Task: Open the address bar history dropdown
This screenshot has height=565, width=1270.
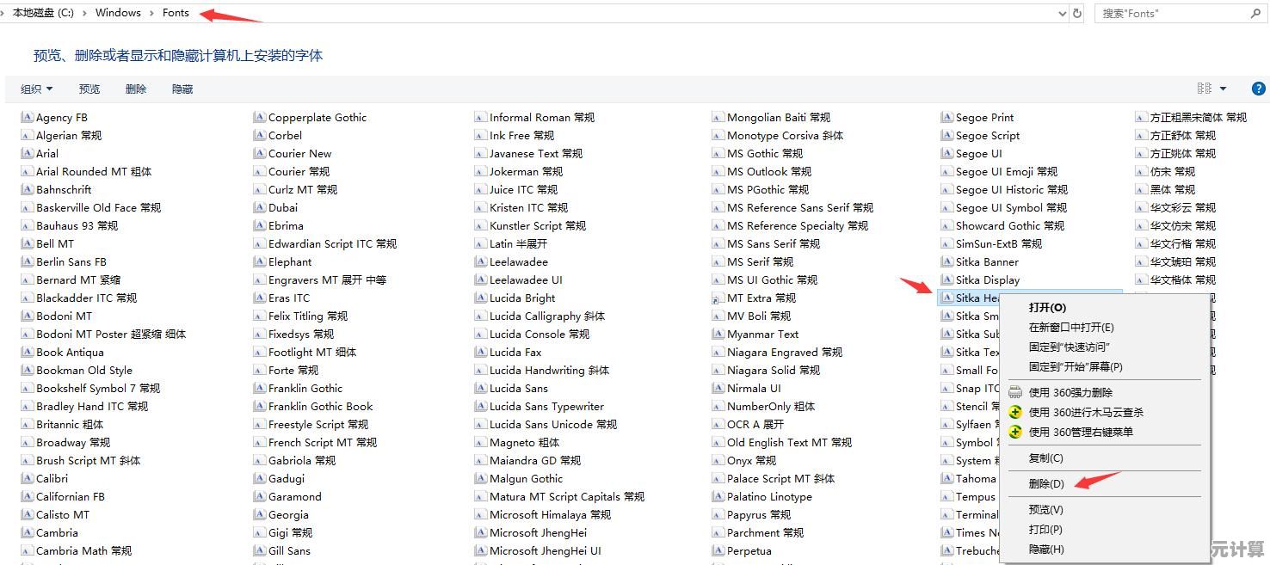Action: [x=1063, y=13]
